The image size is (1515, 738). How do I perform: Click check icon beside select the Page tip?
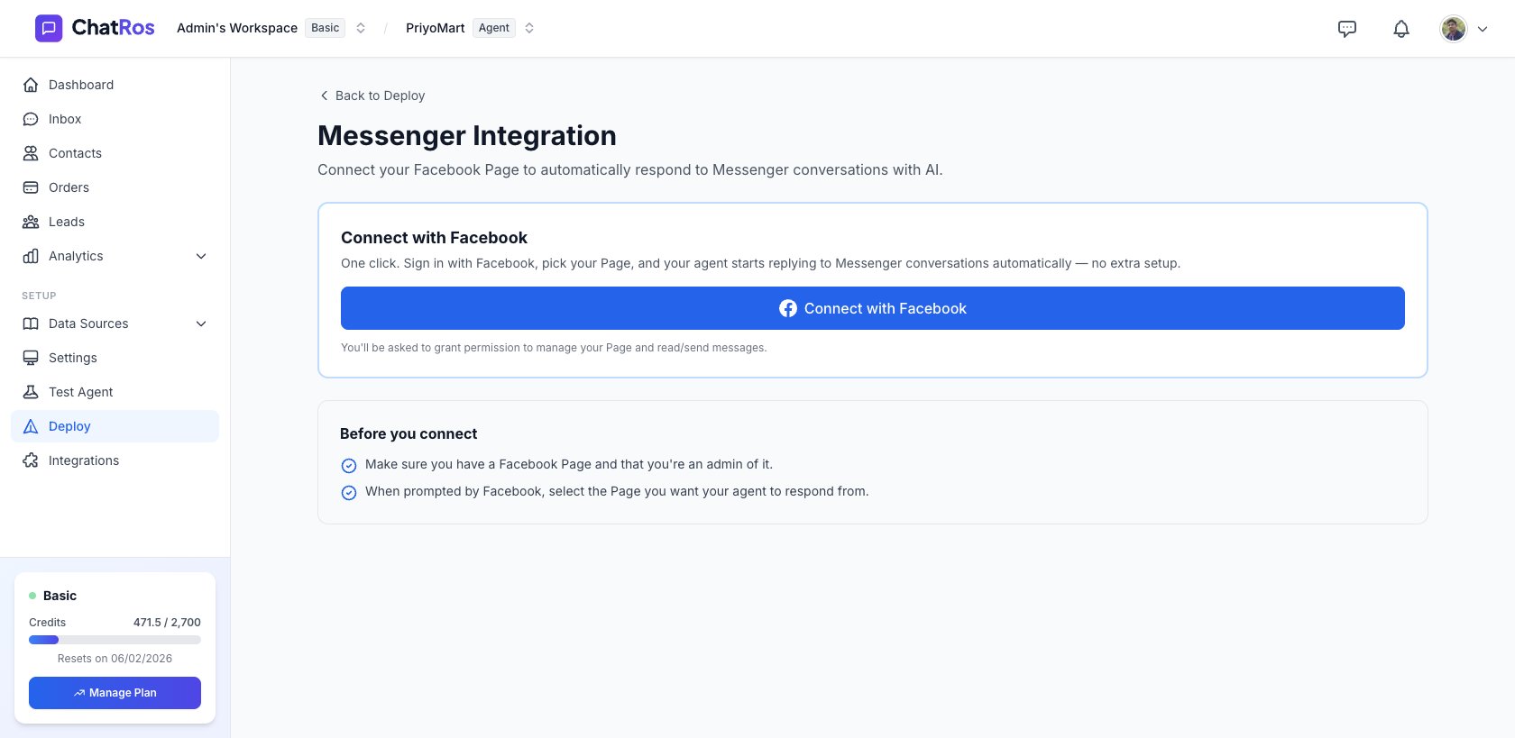pyautogui.click(x=349, y=493)
